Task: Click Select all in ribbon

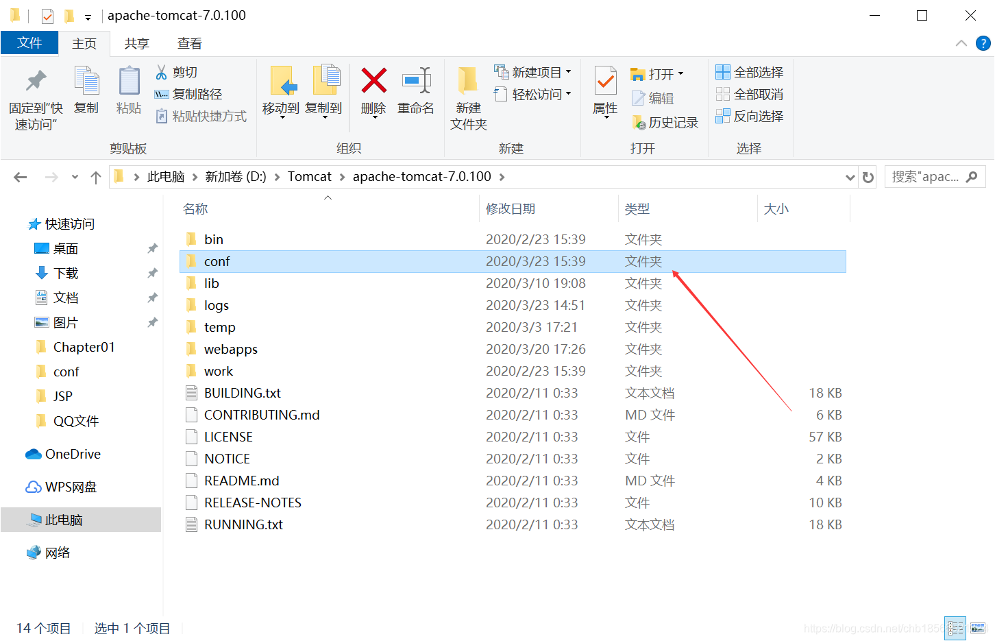Action: pos(749,72)
